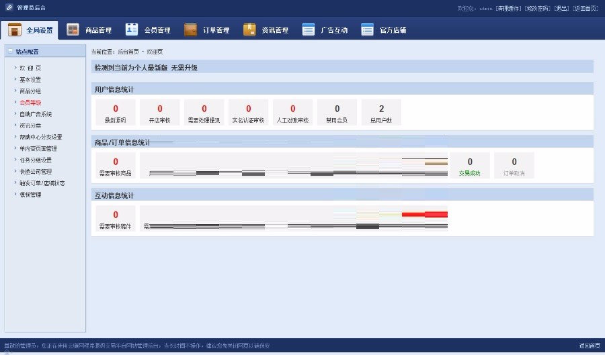Open the 开店审核 statistic card
The height and width of the screenshot is (355, 605).
[x=160, y=113]
